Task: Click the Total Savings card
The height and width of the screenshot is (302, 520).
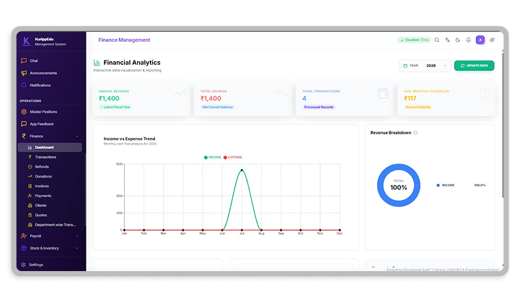Action: [243, 99]
